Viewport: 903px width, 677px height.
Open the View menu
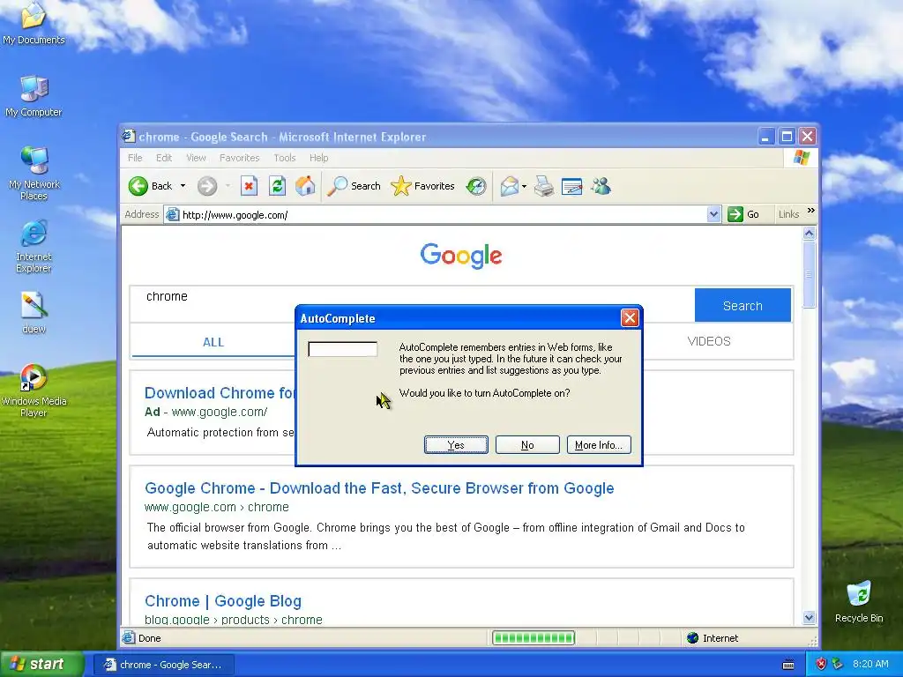(196, 158)
